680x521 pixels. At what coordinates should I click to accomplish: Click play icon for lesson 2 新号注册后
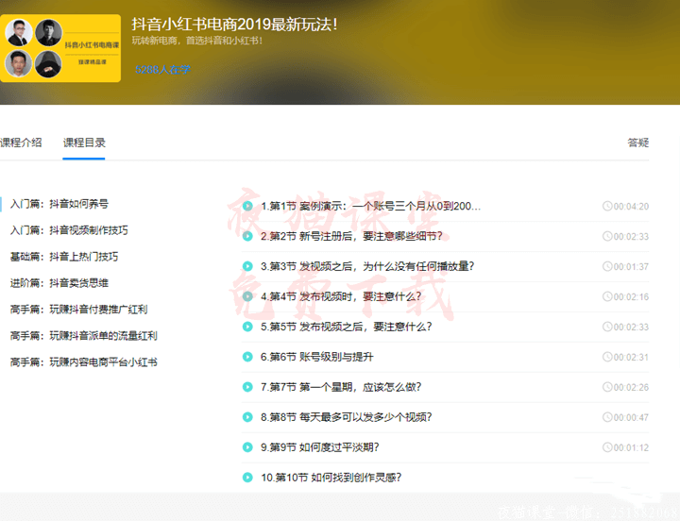(247, 236)
